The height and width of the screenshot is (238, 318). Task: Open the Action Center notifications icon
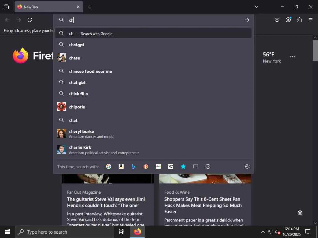[x=308, y=232]
